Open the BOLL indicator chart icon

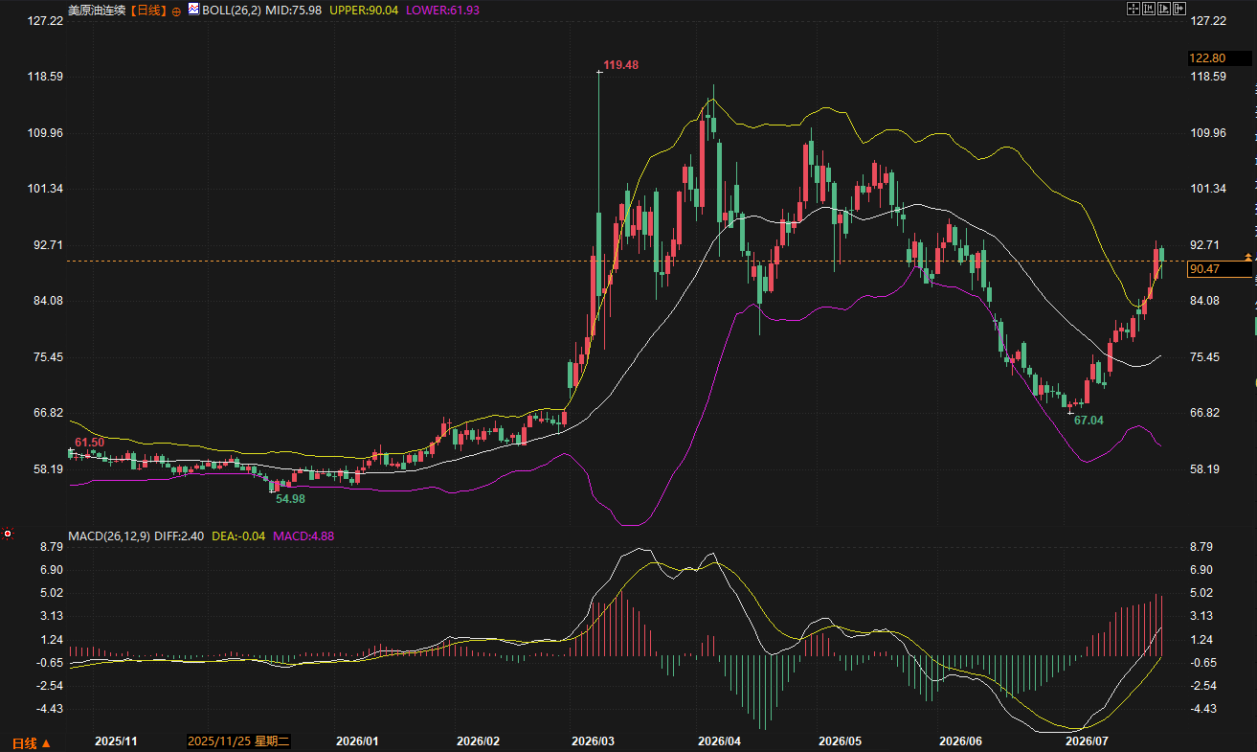193,10
